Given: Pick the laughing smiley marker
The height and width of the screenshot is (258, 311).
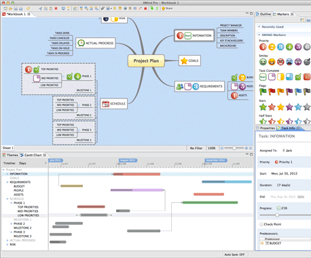Looking at the screenshot, I should point(272,62).
